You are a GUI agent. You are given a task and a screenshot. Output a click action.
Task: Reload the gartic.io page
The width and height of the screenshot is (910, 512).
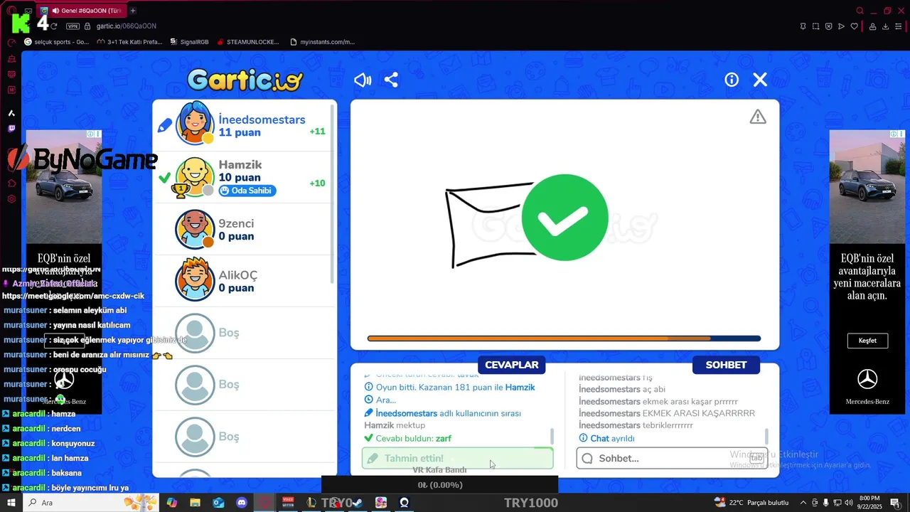click(54, 26)
